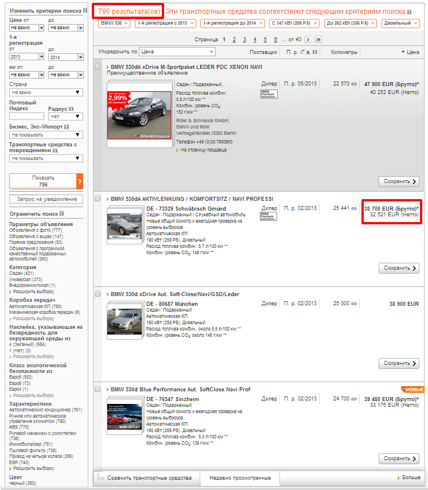Open 'Радиус' dropdown showing 'Нет'
428x490 pixels.
(x=65, y=116)
